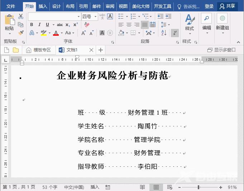Viewport: 244px width, 191px height.
Task: Open the font name dropdown arrow
Action: tap(78, 16)
